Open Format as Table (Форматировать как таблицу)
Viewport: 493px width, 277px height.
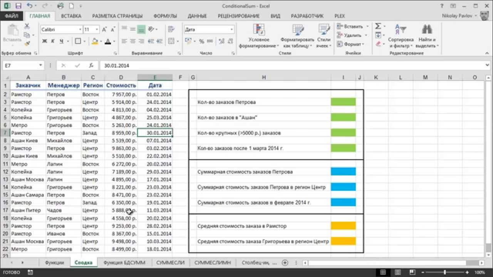tap(298, 36)
